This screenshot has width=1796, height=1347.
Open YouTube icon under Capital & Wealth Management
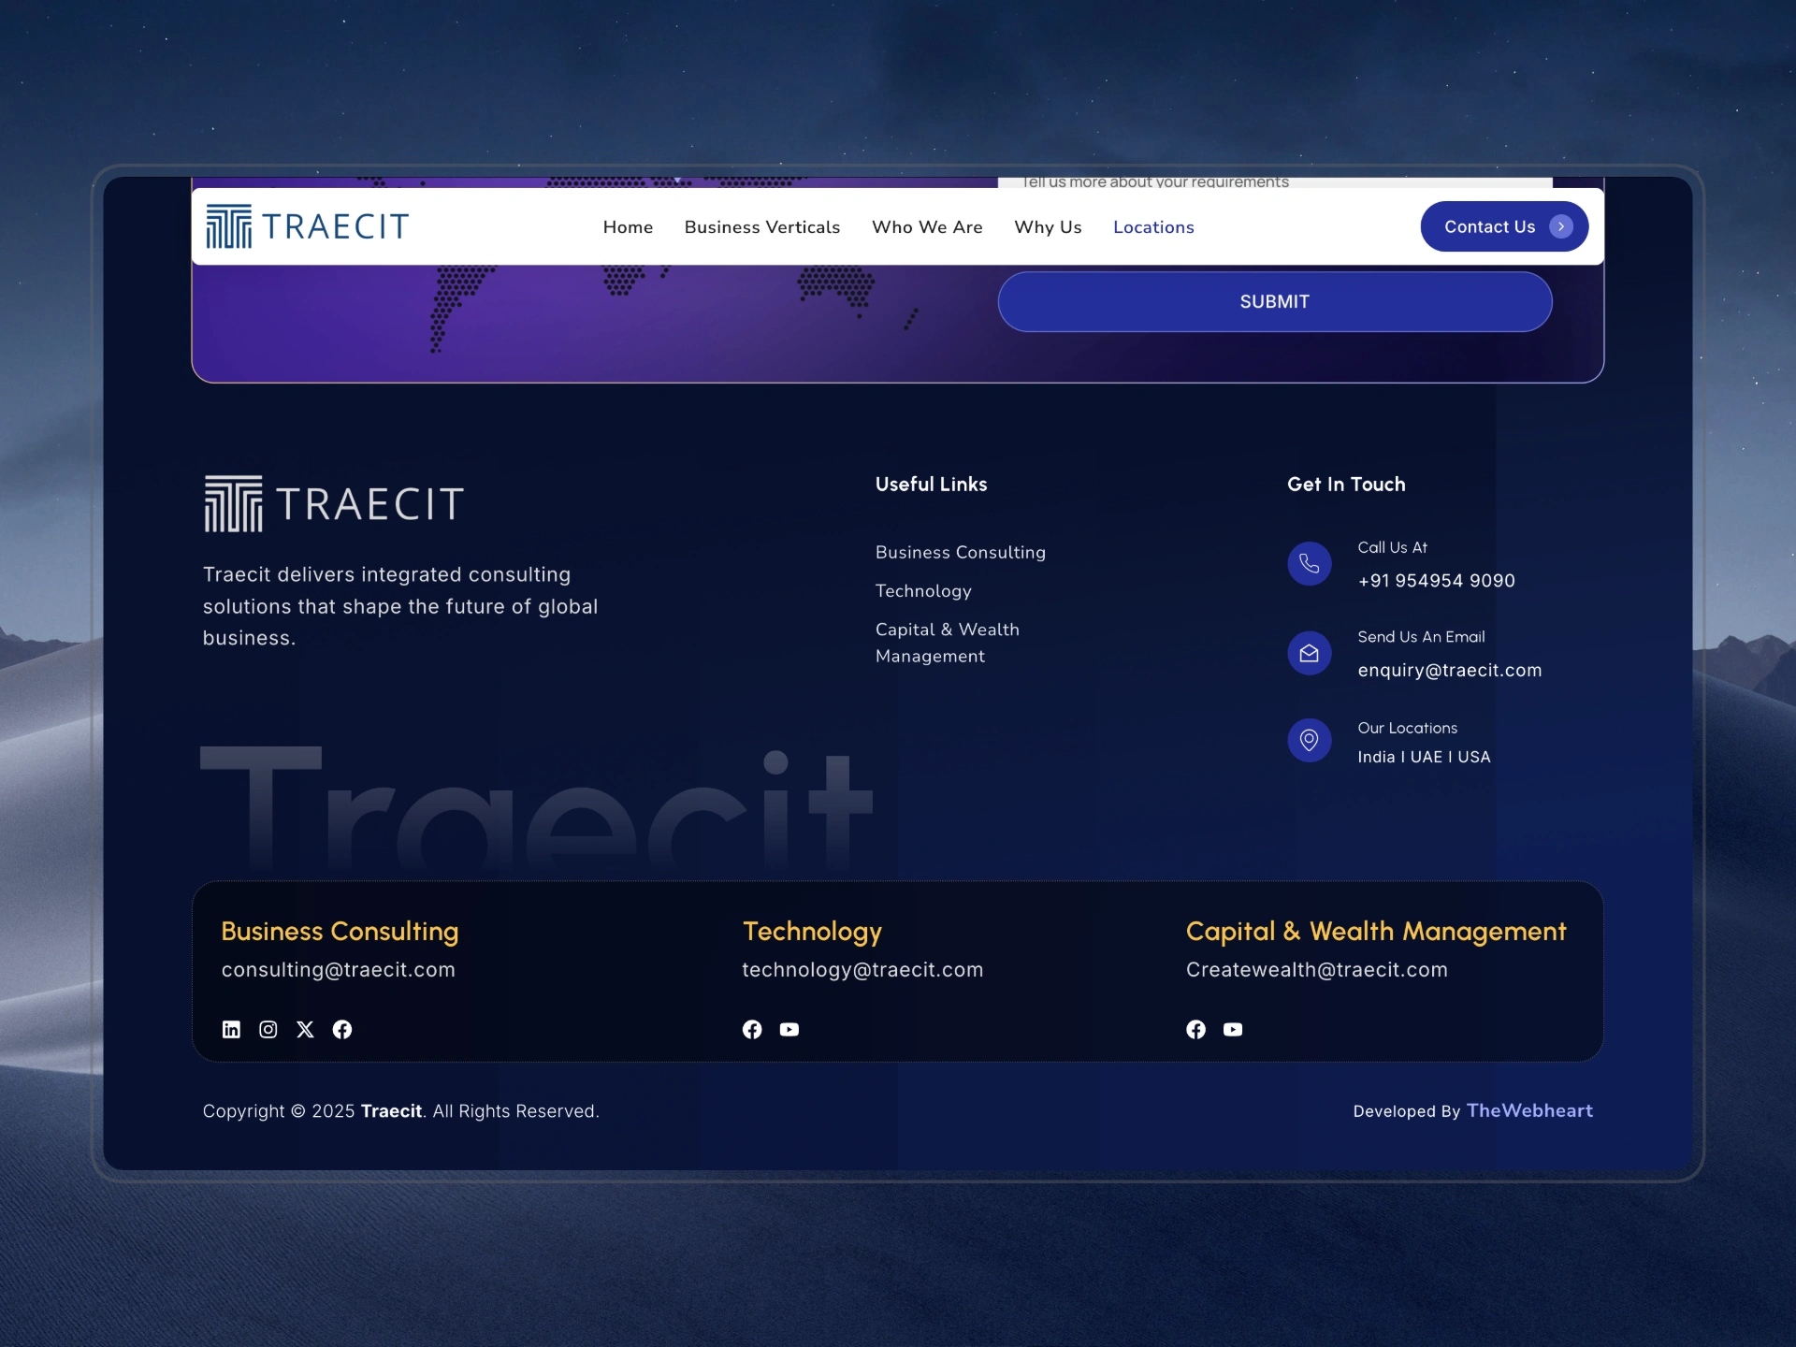(x=1233, y=1029)
